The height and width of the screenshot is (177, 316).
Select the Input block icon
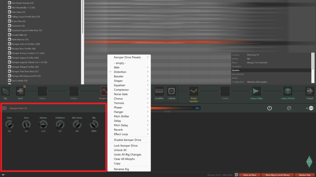coord(20,91)
